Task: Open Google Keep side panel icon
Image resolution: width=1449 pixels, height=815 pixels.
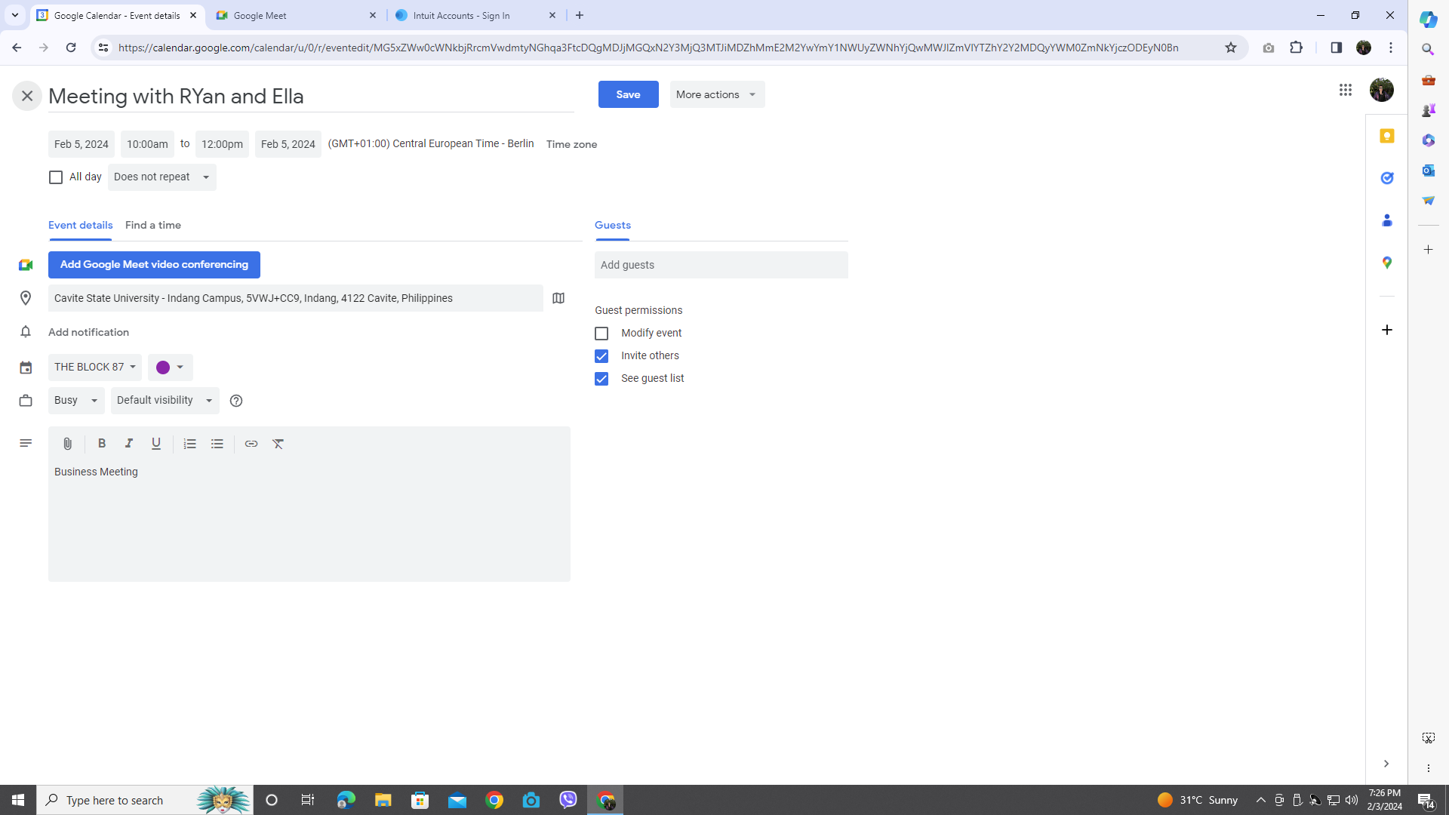Action: coord(1386,136)
